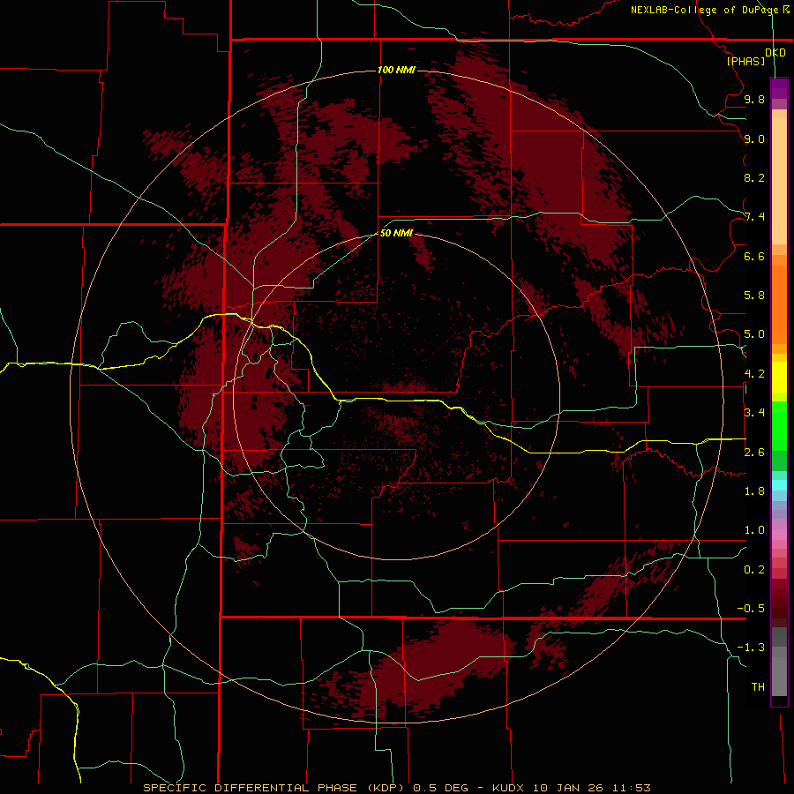Screen dimensions: 794x794
Task: Click the 3.4 scale value
Action: click(x=754, y=413)
